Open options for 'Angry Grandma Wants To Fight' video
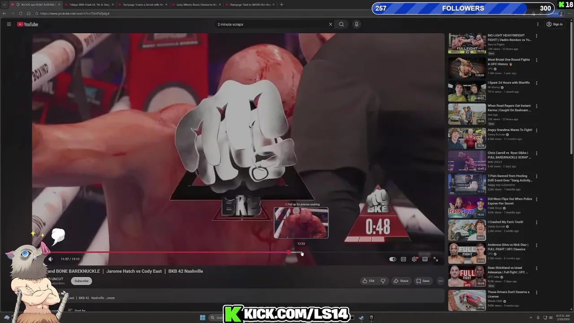 pos(536,131)
